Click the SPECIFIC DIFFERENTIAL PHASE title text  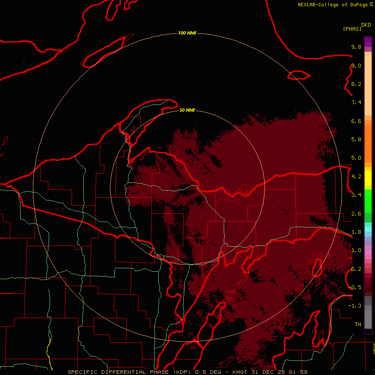tap(119, 372)
